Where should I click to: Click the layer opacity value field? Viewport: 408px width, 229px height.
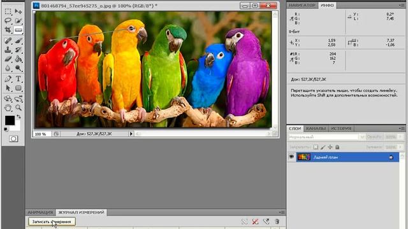click(391, 137)
